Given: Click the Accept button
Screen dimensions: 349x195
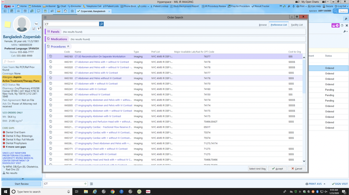Looking at the screenshot, I should [277, 169].
